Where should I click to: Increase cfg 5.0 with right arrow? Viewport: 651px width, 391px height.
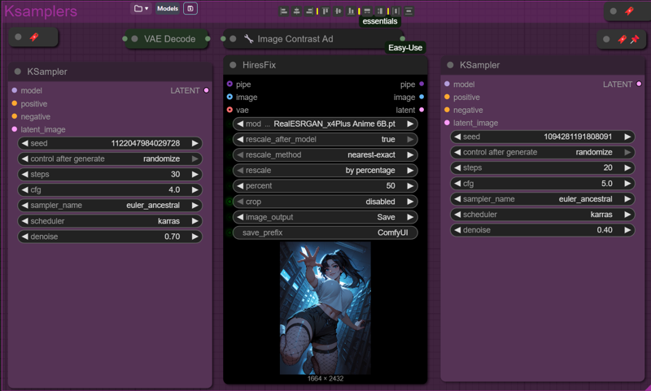click(x=627, y=183)
